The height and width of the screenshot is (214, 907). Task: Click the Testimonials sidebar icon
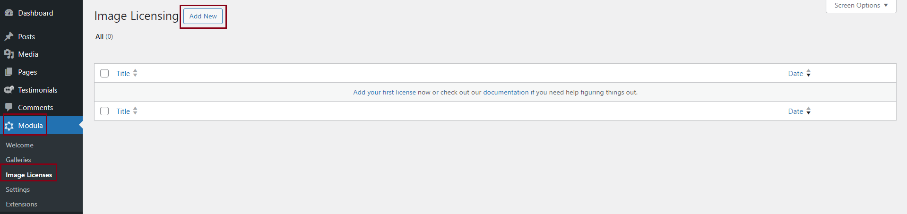click(9, 90)
